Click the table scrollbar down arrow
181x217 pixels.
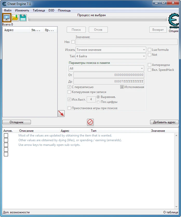[x=176, y=207]
